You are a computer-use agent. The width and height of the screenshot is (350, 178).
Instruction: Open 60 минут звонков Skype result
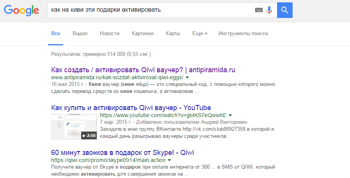(x=122, y=153)
